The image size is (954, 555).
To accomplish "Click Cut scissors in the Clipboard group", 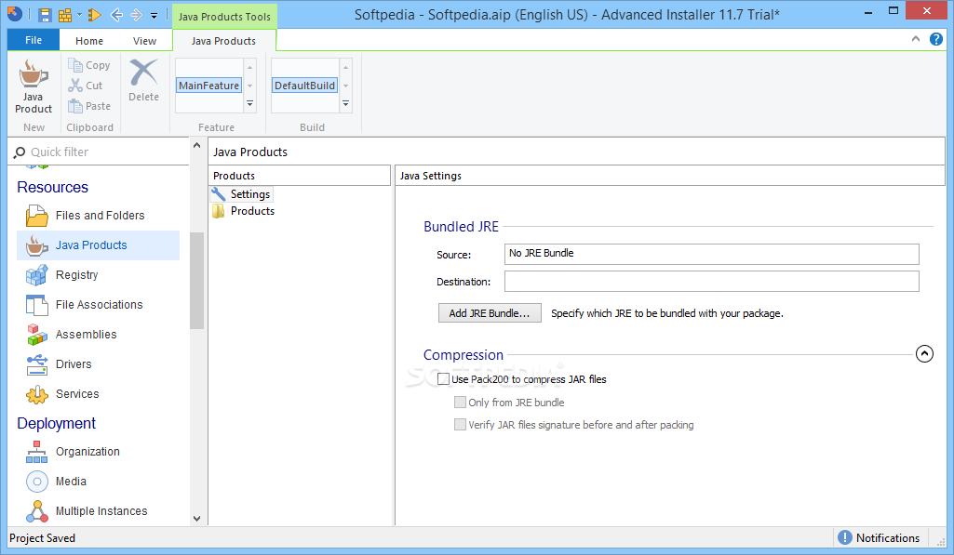I will click(x=86, y=86).
